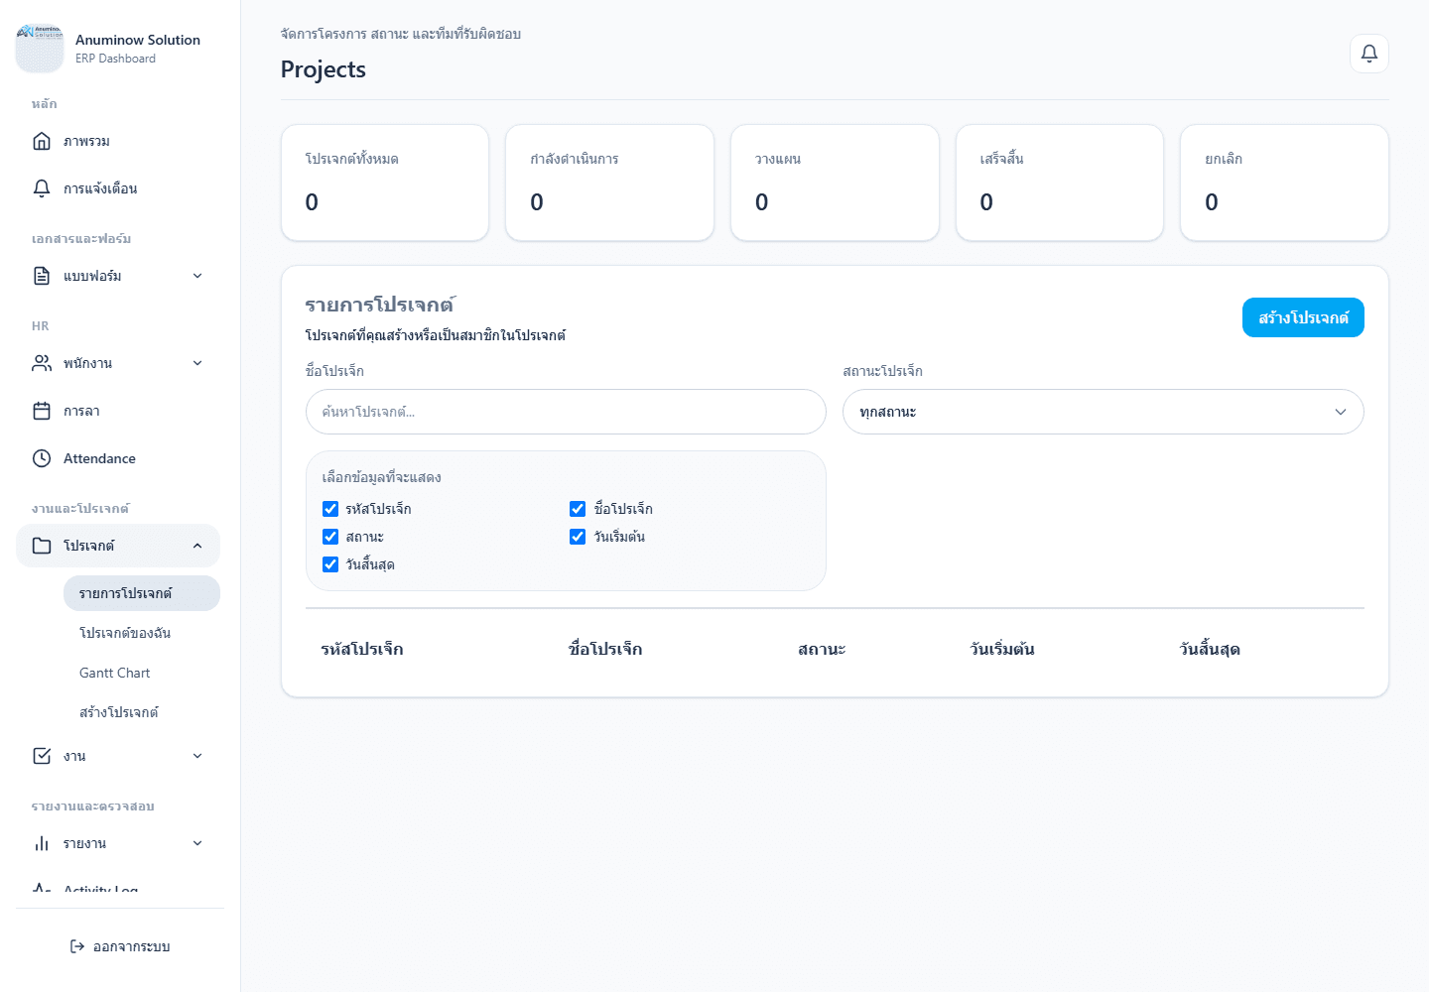The image size is (1429, 992).
Task: Disable the วันสิ้นสุด column checkbox
Action: click(330, 564)
